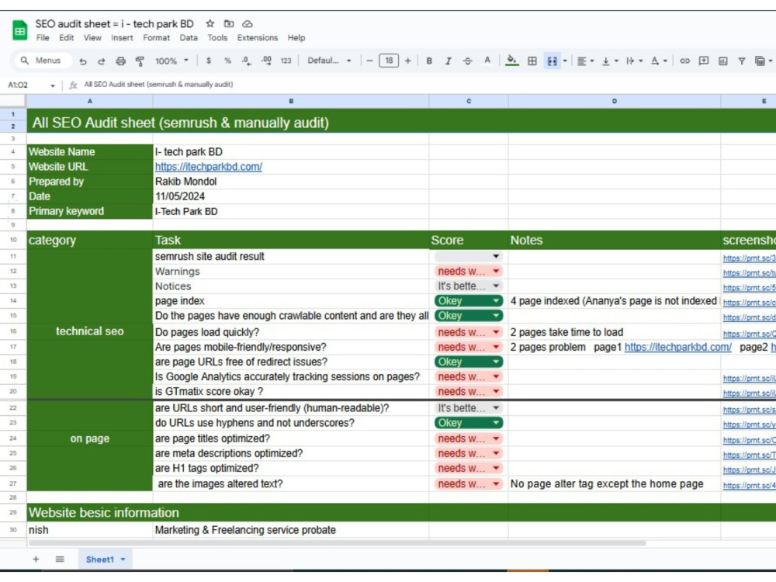Toggle bold formatting
The height and width of the screenshot is (582, 776).
click(429, 61)
